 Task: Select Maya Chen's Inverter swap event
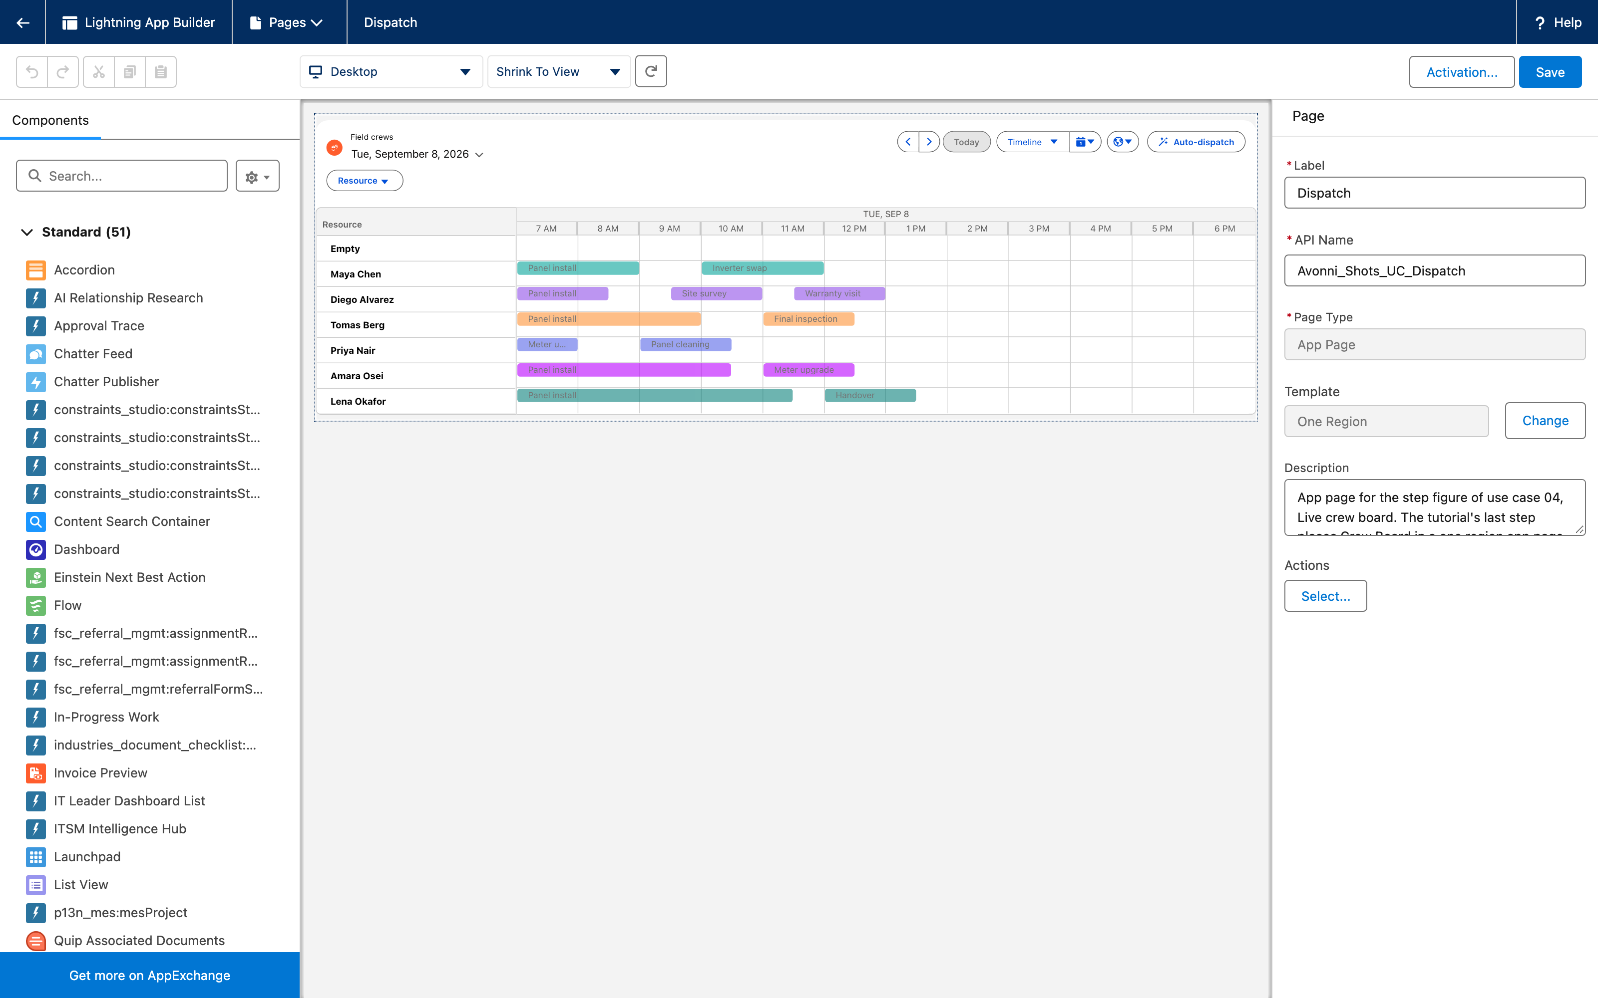(763, 268)
